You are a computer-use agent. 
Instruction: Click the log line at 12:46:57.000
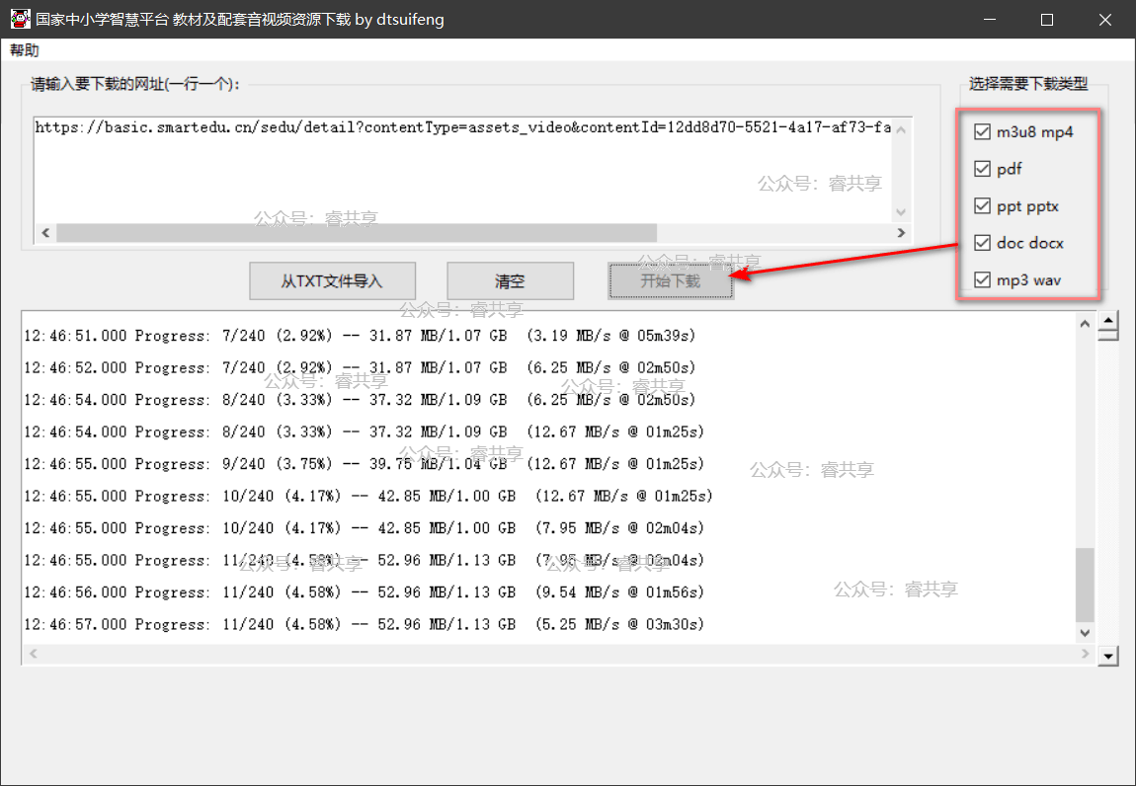364,624
